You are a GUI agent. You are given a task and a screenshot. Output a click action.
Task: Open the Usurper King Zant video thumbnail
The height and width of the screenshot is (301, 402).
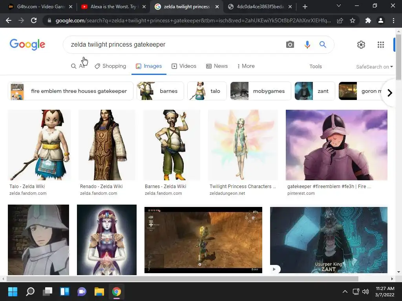[329, 240]
